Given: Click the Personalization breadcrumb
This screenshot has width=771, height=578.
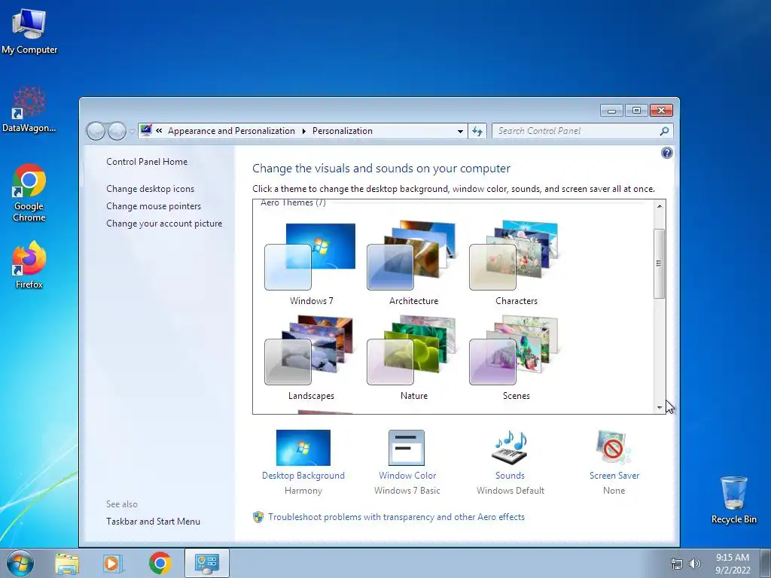Looking at the screenshot, I should (x=343, y=131).
